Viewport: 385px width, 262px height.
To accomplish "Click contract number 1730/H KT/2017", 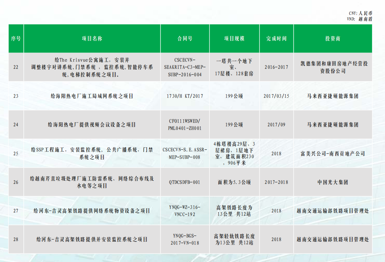I will (x=185, y=96).
